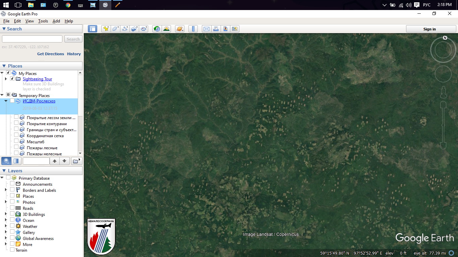Expand the Weather layer node

tap(6, 226)
